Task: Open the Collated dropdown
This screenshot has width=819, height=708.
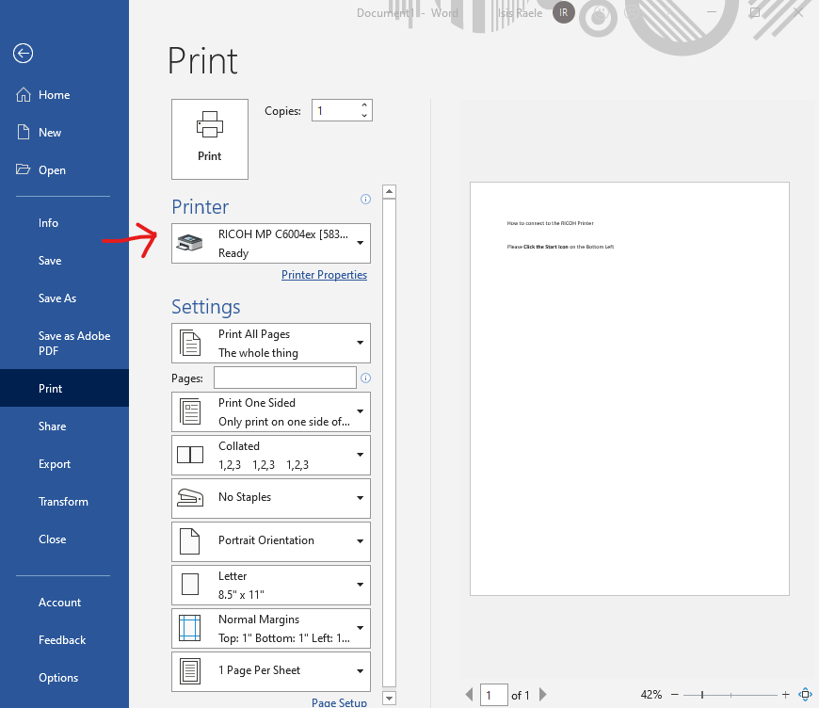Action: (x=271, y=455)
